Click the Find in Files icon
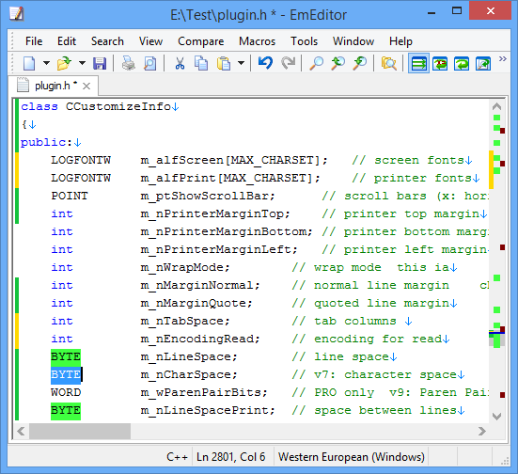 (388, 63)
